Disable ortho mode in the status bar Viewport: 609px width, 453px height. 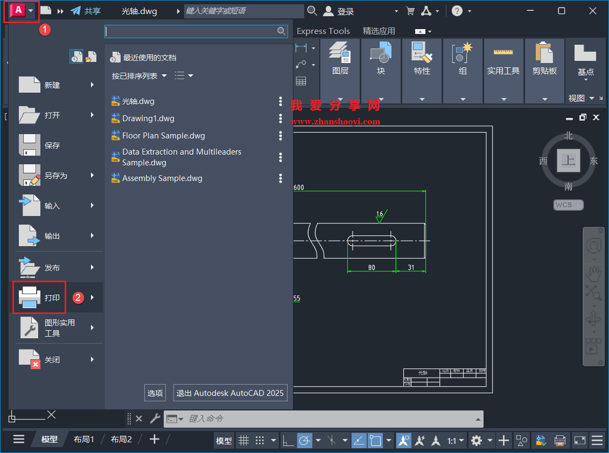click(289, 440)
